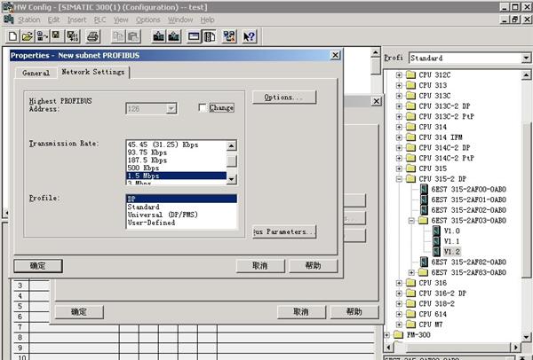
Task: Click the toolbar icon right of the floppy disk
Action: [x=73, y=36]
